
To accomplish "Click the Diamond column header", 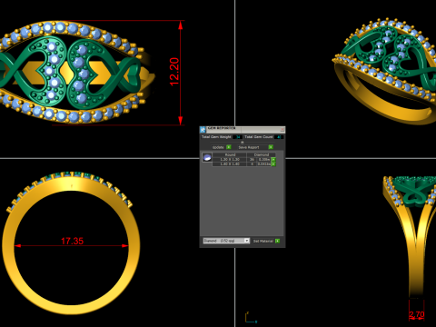I will pyautogui.click(x=261, y=155).
